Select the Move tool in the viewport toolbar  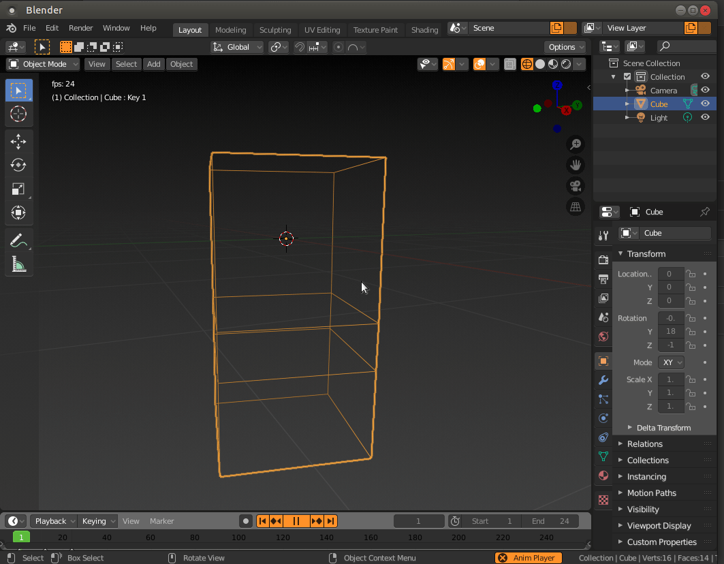point(18,141)
